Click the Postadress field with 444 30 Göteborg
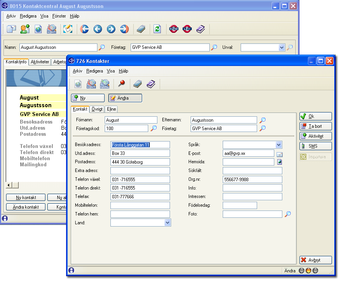 140,162
